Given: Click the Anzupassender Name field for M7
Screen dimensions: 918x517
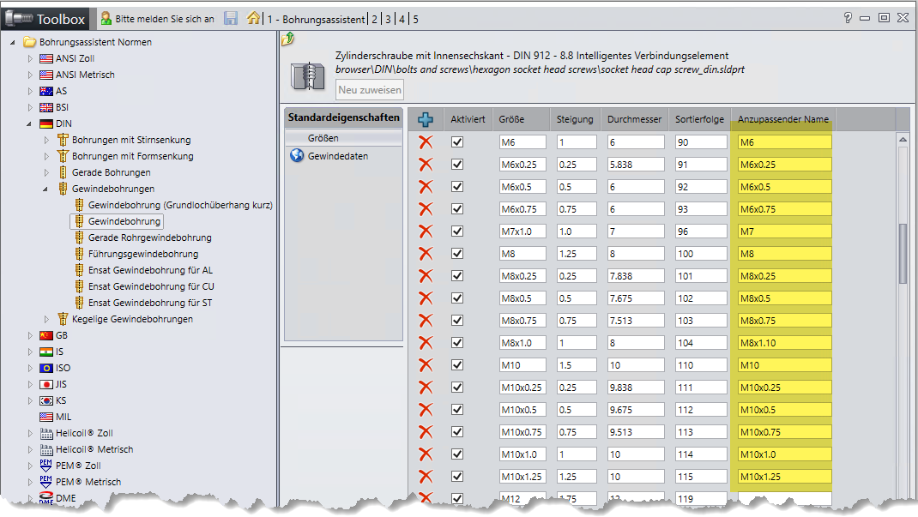Looking at the screenshot, I should [x=784, y=231].
